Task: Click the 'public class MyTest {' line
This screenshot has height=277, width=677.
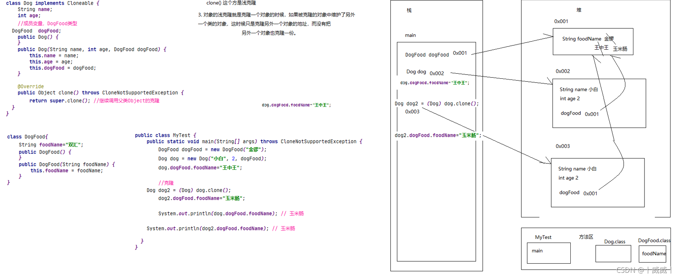Action: (166, 135)
